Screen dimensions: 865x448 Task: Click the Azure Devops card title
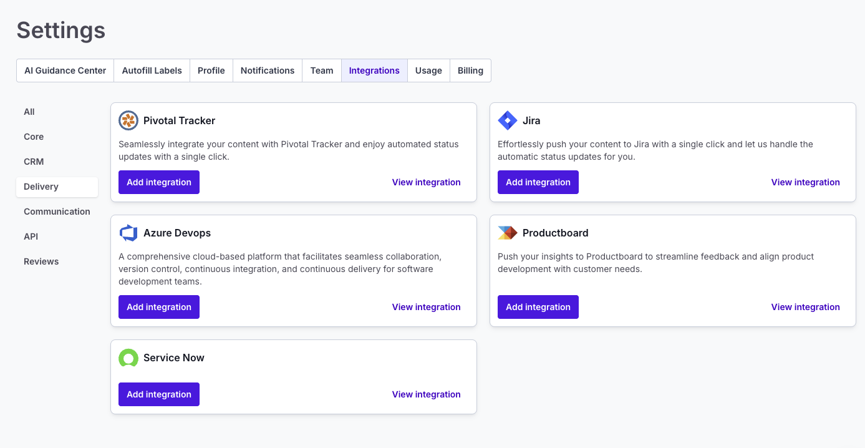pyautogui.click(x=177, y=233)
